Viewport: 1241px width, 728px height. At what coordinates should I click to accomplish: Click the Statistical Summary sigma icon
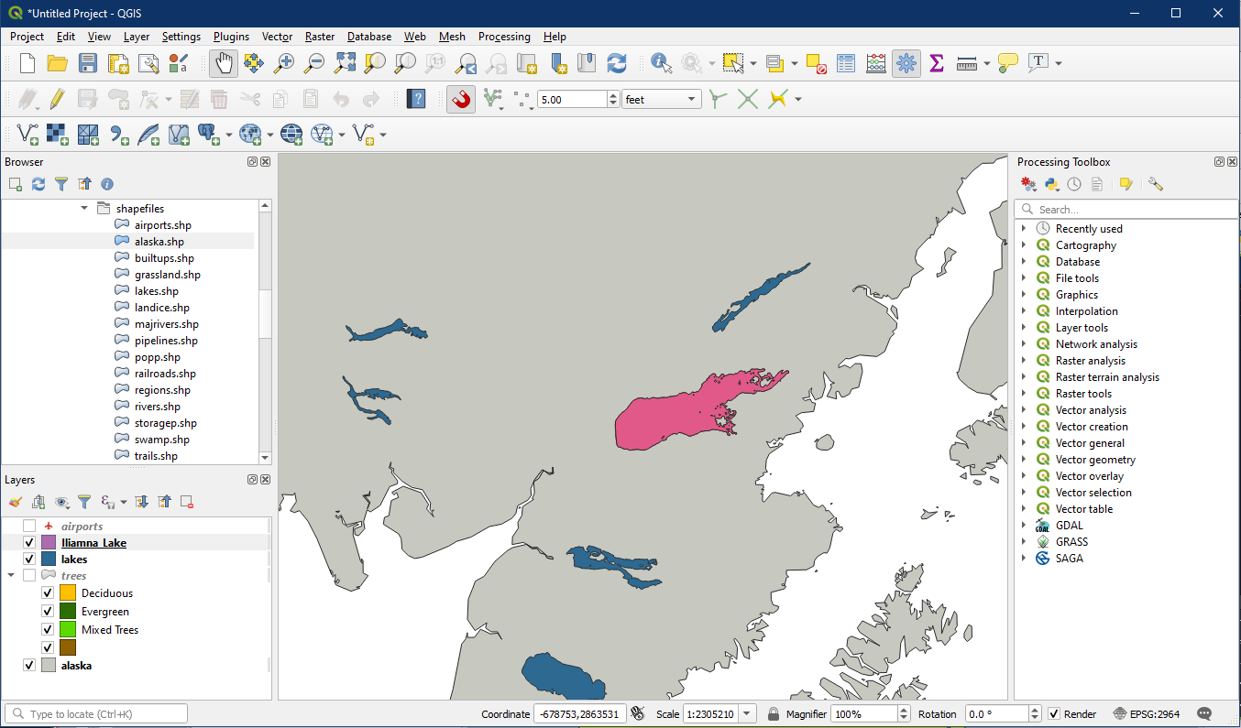click(936, 63)
